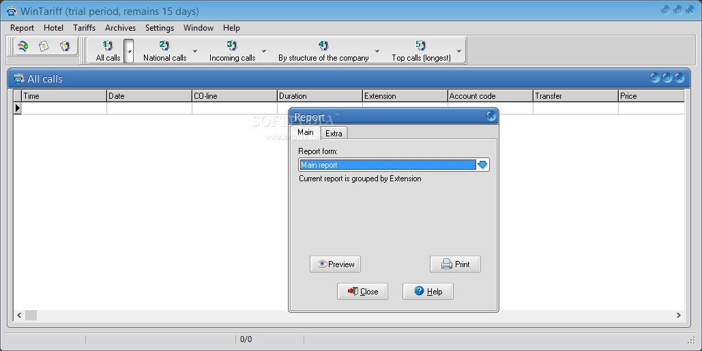Click the Print button

(455, 264)
